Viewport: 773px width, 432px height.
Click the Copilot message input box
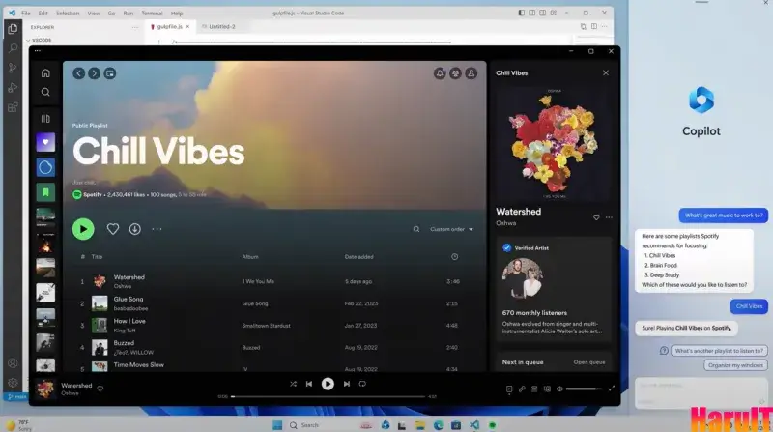[701, 392]
